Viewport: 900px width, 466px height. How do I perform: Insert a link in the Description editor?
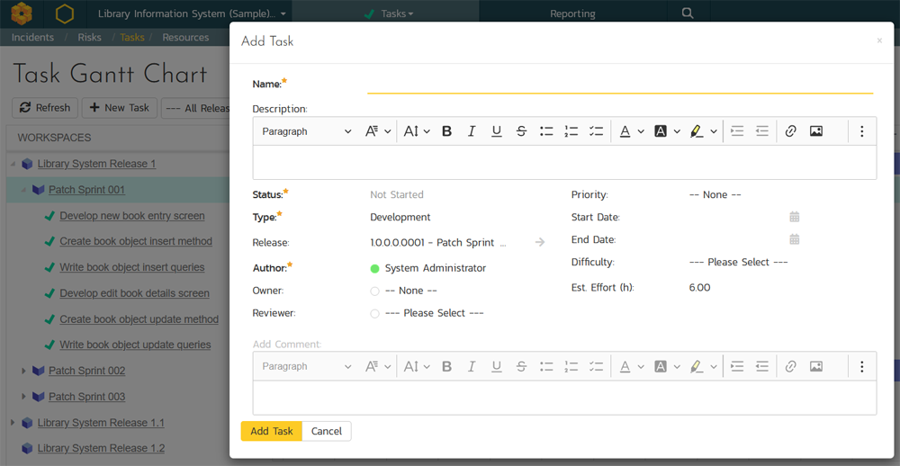coord(790,131)
